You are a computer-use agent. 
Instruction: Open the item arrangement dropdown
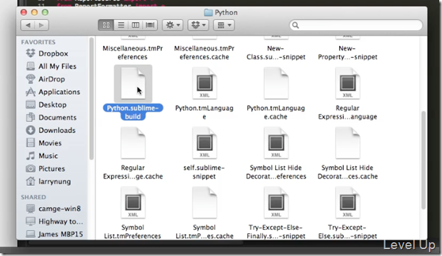pos(224,25)
